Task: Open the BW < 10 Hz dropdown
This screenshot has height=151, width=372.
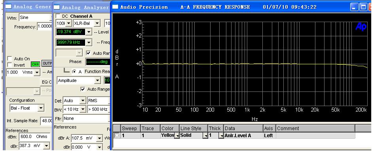Action: tap(83, 110)
